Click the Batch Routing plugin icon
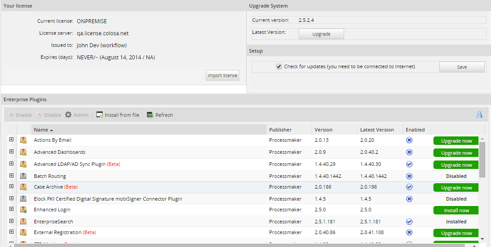 [x=23, y=176]
